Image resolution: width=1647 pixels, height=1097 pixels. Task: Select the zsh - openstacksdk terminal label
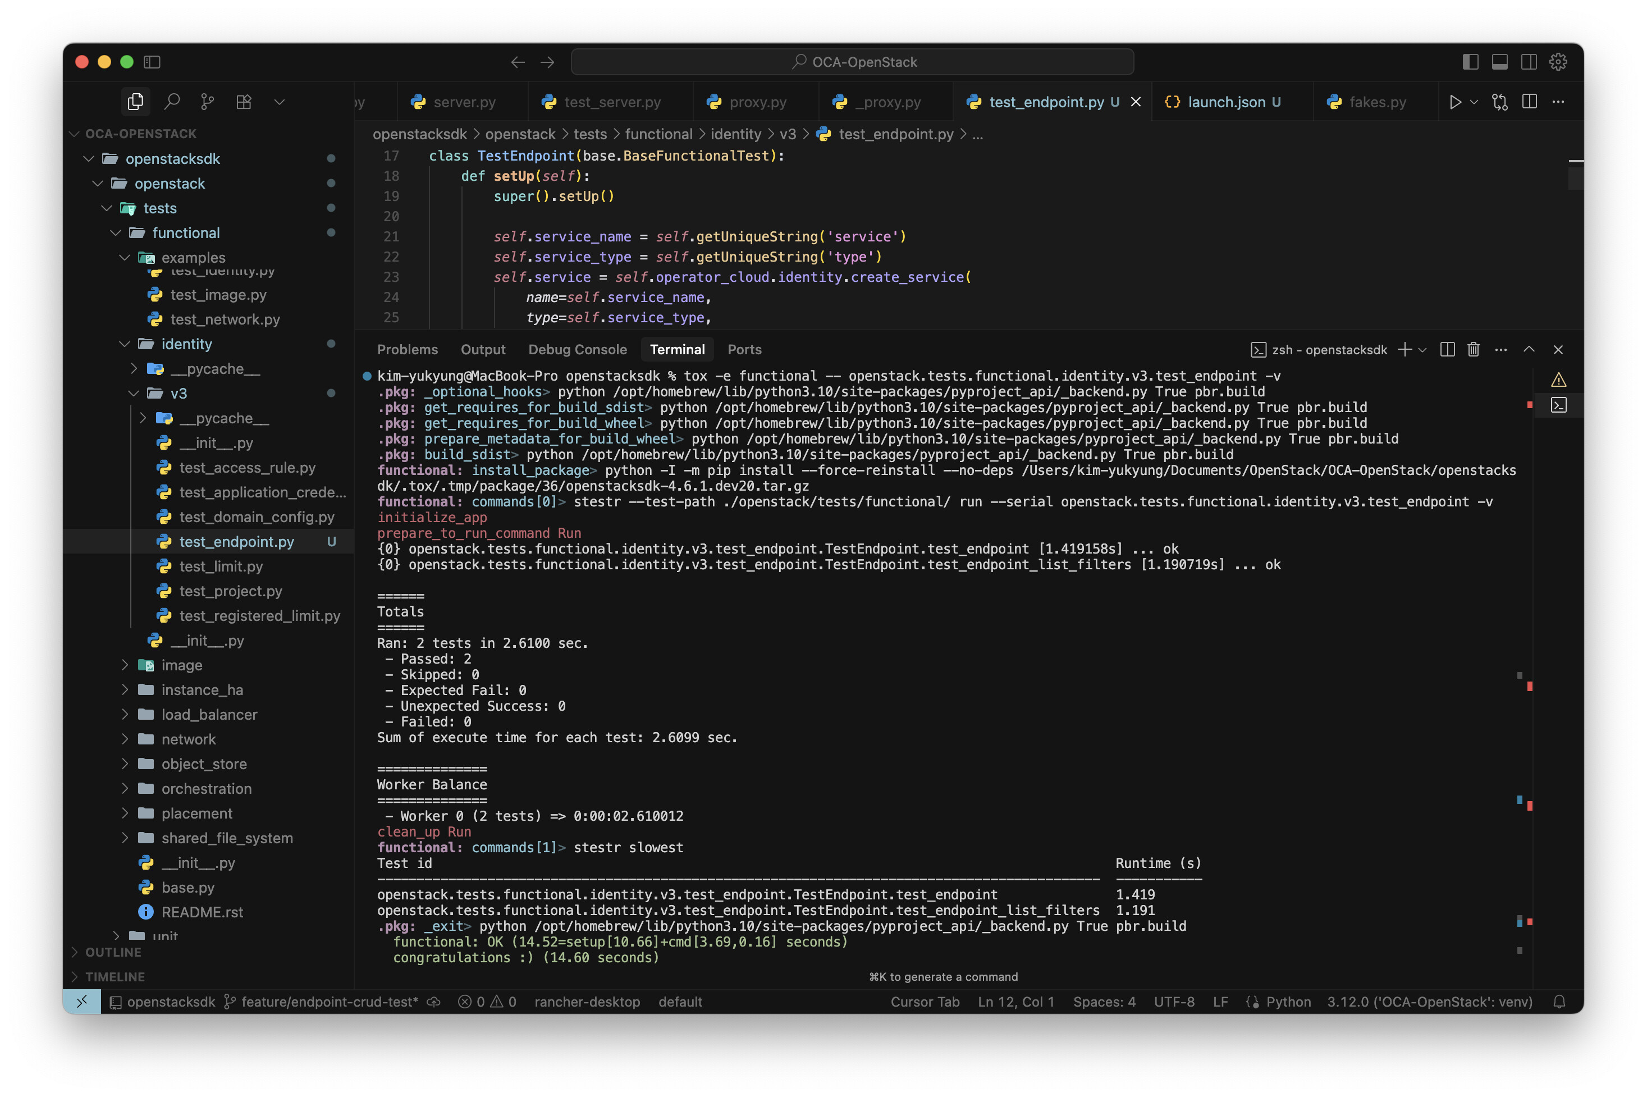point(1319,349)
